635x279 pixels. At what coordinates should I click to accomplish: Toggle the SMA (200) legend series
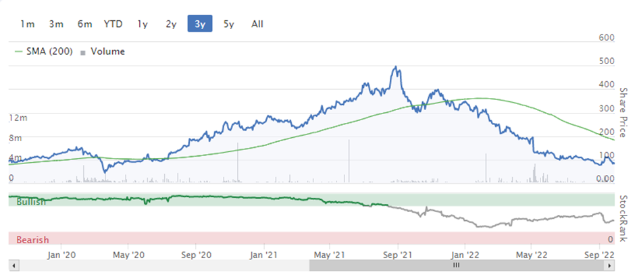click(44, 51)
